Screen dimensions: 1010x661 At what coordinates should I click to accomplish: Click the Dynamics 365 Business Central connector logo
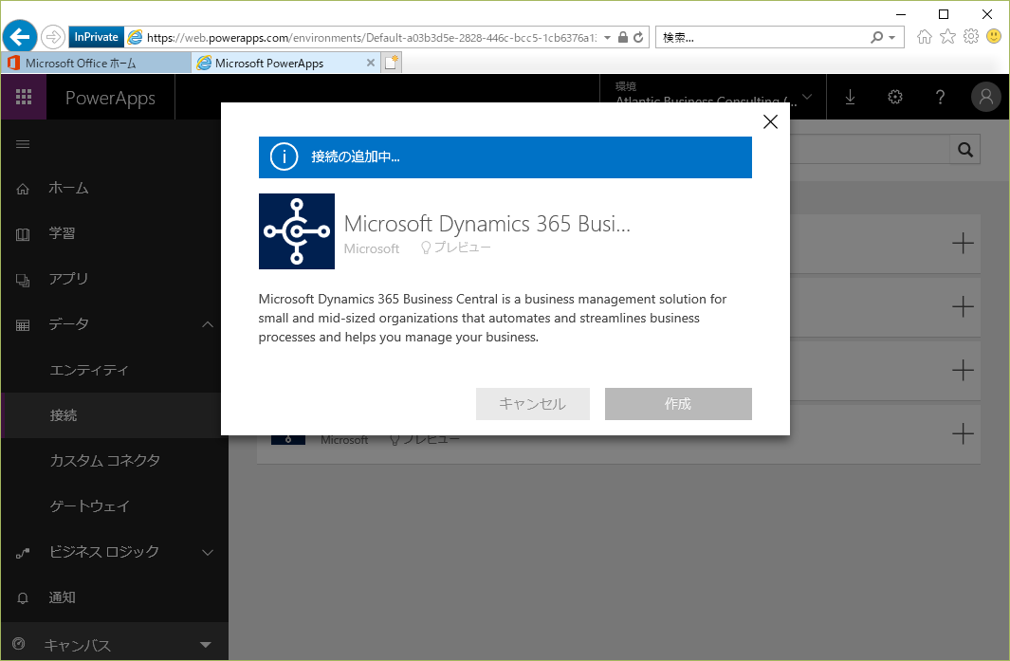point(296,231)
